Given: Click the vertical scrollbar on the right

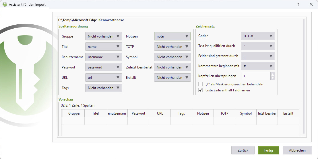Looking at the screenshot, I should click(x=304, y=77).
